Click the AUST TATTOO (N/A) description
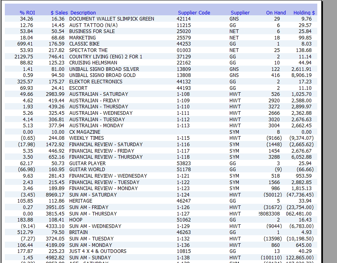Image resolution: width=337 pixels, height=263 pixels. pos(93,25)
